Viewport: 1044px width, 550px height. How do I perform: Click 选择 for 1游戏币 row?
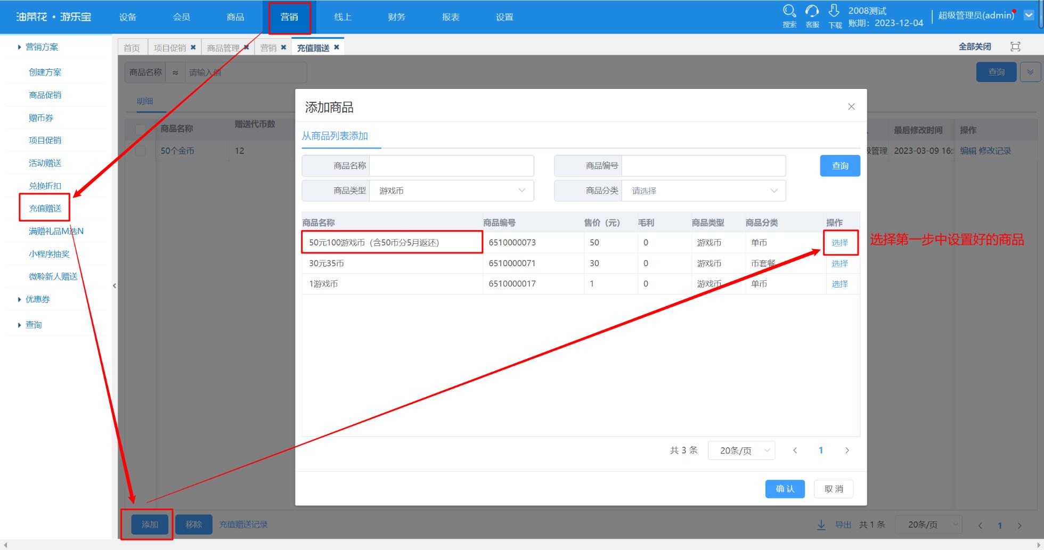(x=840, y=284)
